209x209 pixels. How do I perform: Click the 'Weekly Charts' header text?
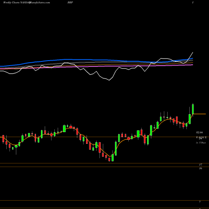[11, 3]
